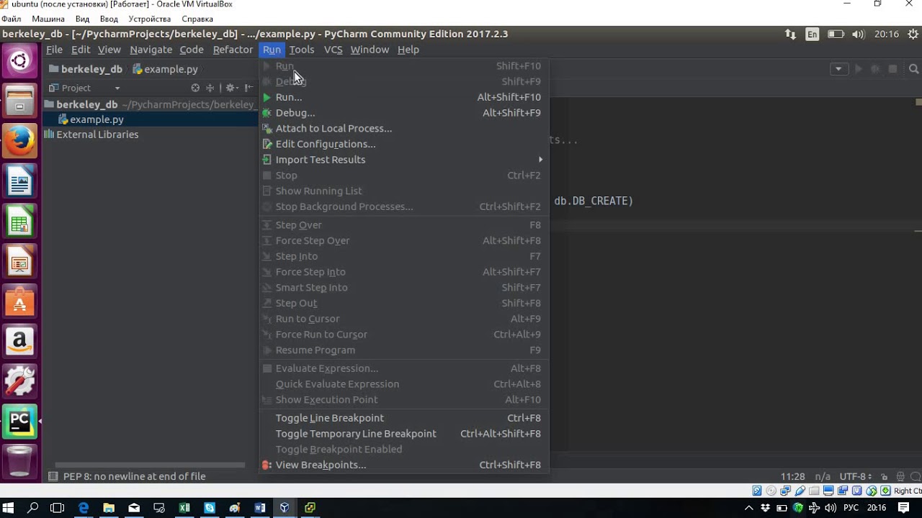Click Collapse All icon in Project panel
The image size is (922, 518).
210,88
